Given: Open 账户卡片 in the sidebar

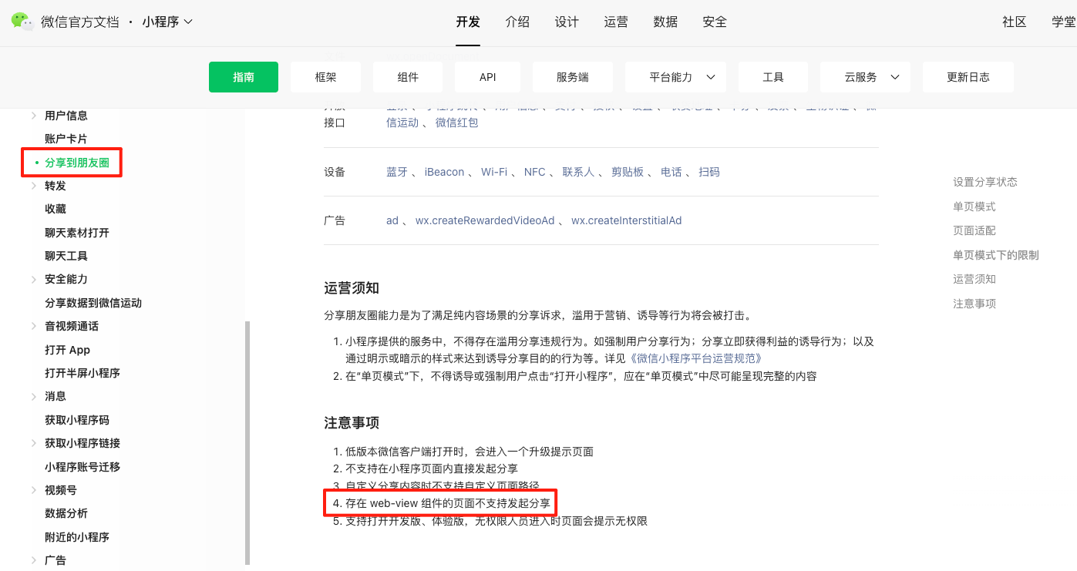Looking at the screenshot, I should click(66, 139).
